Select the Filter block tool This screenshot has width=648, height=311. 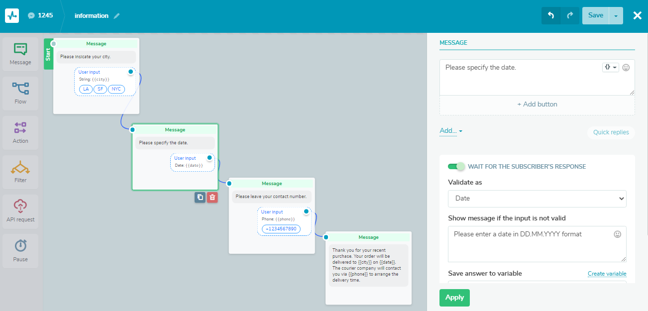tap(20, 172)
